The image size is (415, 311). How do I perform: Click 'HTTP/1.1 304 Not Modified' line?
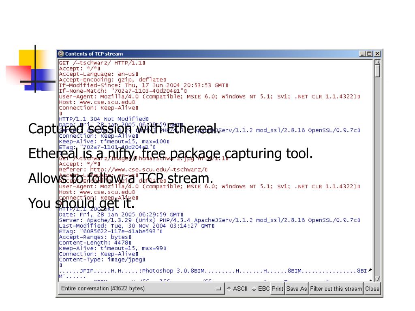point(104,119)
